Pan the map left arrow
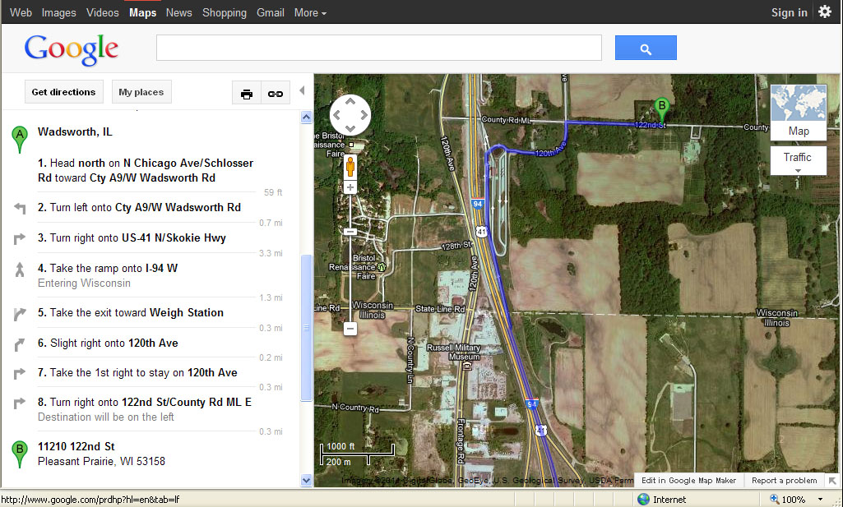This screenshot has height=507, width=843. (x=337, y=115)
